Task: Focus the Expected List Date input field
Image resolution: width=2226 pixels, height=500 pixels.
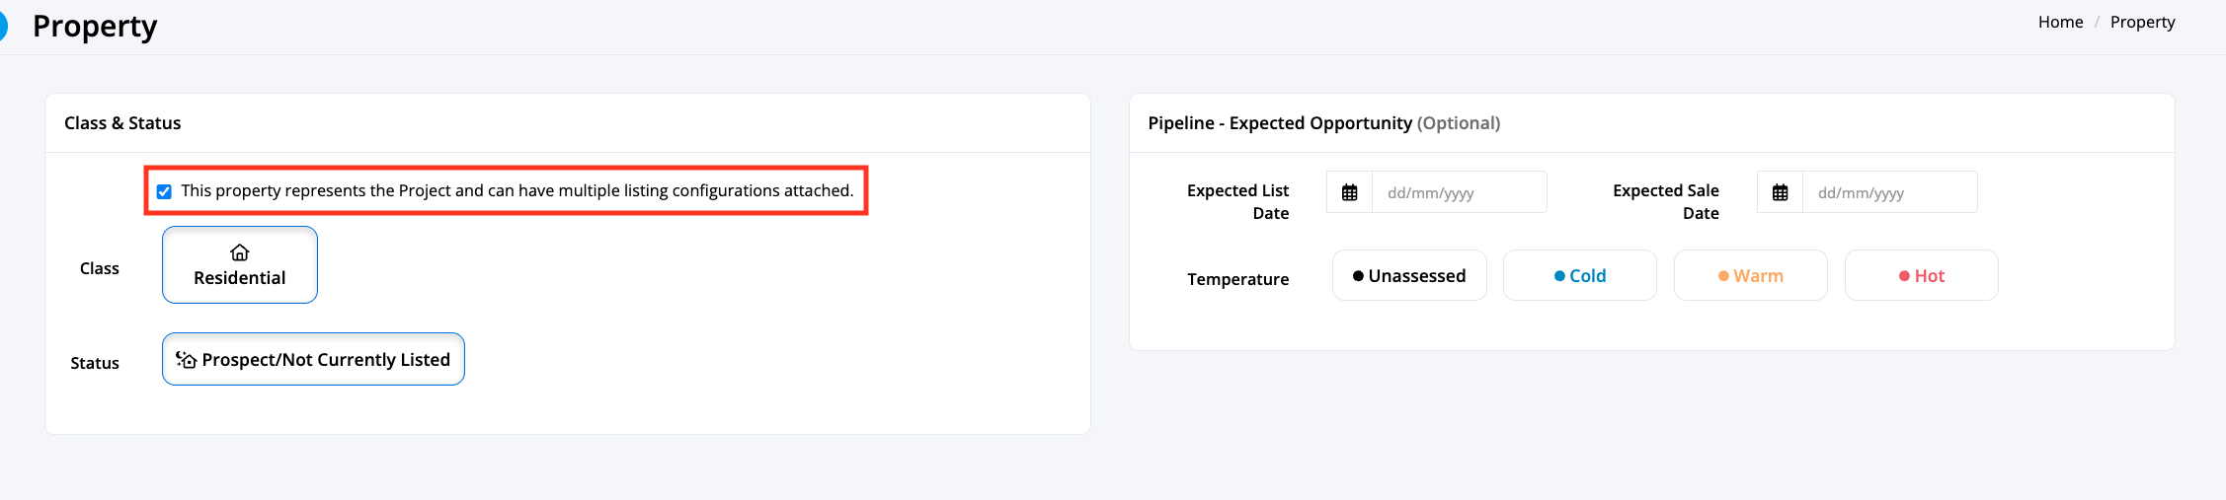Action: point(1459,192)
